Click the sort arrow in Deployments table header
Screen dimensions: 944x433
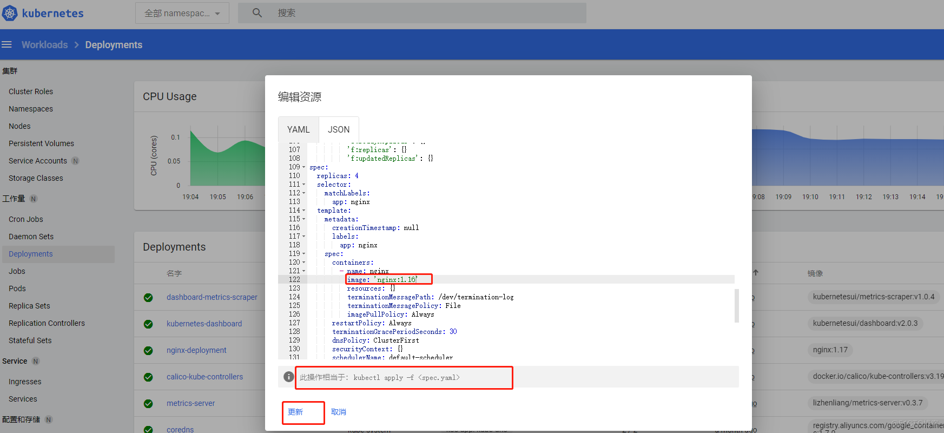pyautogui.click(x=756, y=273)
